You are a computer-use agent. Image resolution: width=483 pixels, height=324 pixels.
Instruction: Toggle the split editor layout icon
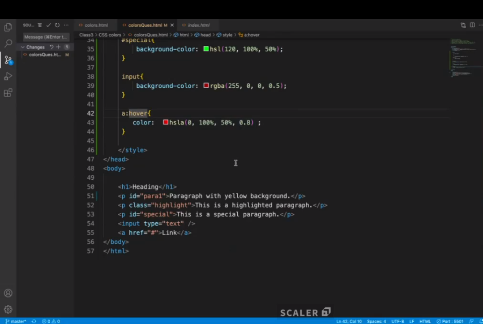472,25
